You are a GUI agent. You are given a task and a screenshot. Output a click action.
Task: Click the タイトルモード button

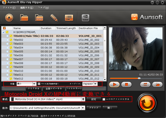(x=74, y=88)
